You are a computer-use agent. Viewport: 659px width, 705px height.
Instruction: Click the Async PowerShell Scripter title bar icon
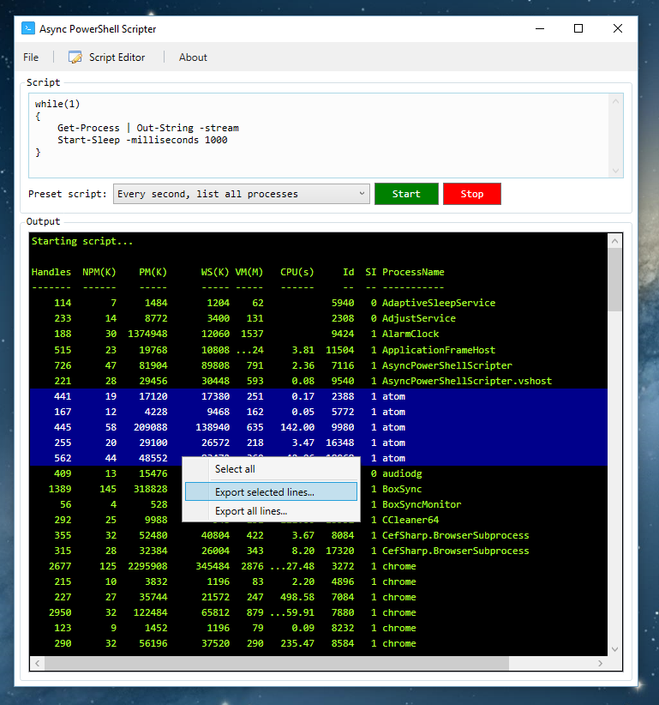coord(28,29)
